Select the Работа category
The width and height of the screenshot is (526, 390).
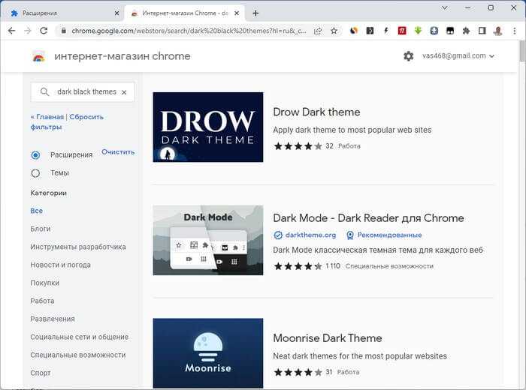coord(42,301)
